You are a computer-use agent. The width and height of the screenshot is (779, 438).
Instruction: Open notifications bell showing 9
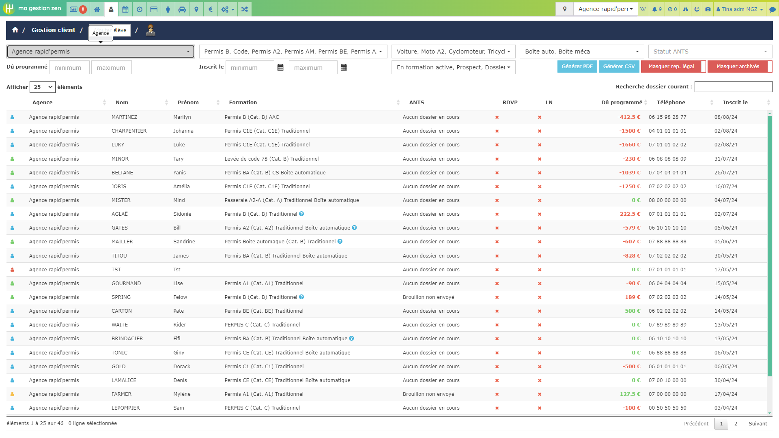[x=657, y=9]
